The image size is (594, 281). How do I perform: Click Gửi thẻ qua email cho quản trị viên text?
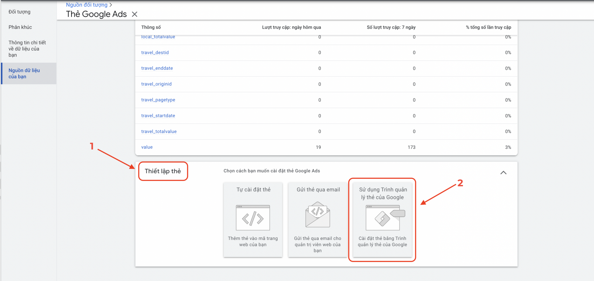click(x=318, y=244)
